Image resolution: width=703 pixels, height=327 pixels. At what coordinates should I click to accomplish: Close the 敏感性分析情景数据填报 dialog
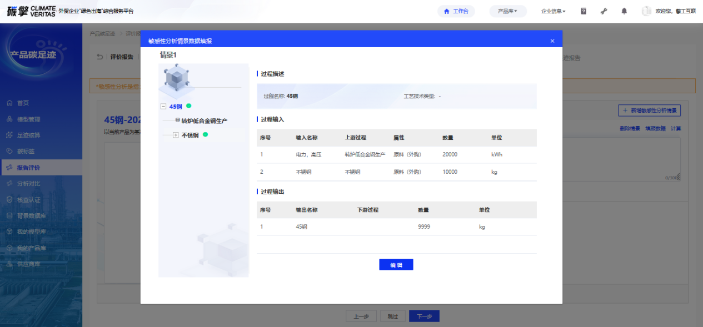(552, 41)
